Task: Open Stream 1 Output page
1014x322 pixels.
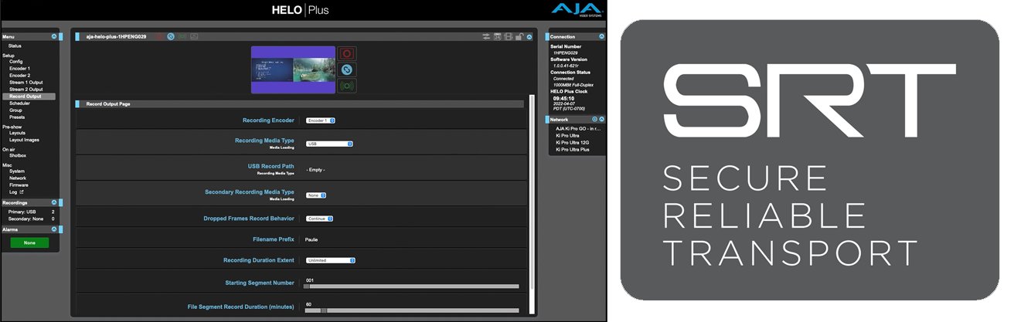Action: click(26, 83)
